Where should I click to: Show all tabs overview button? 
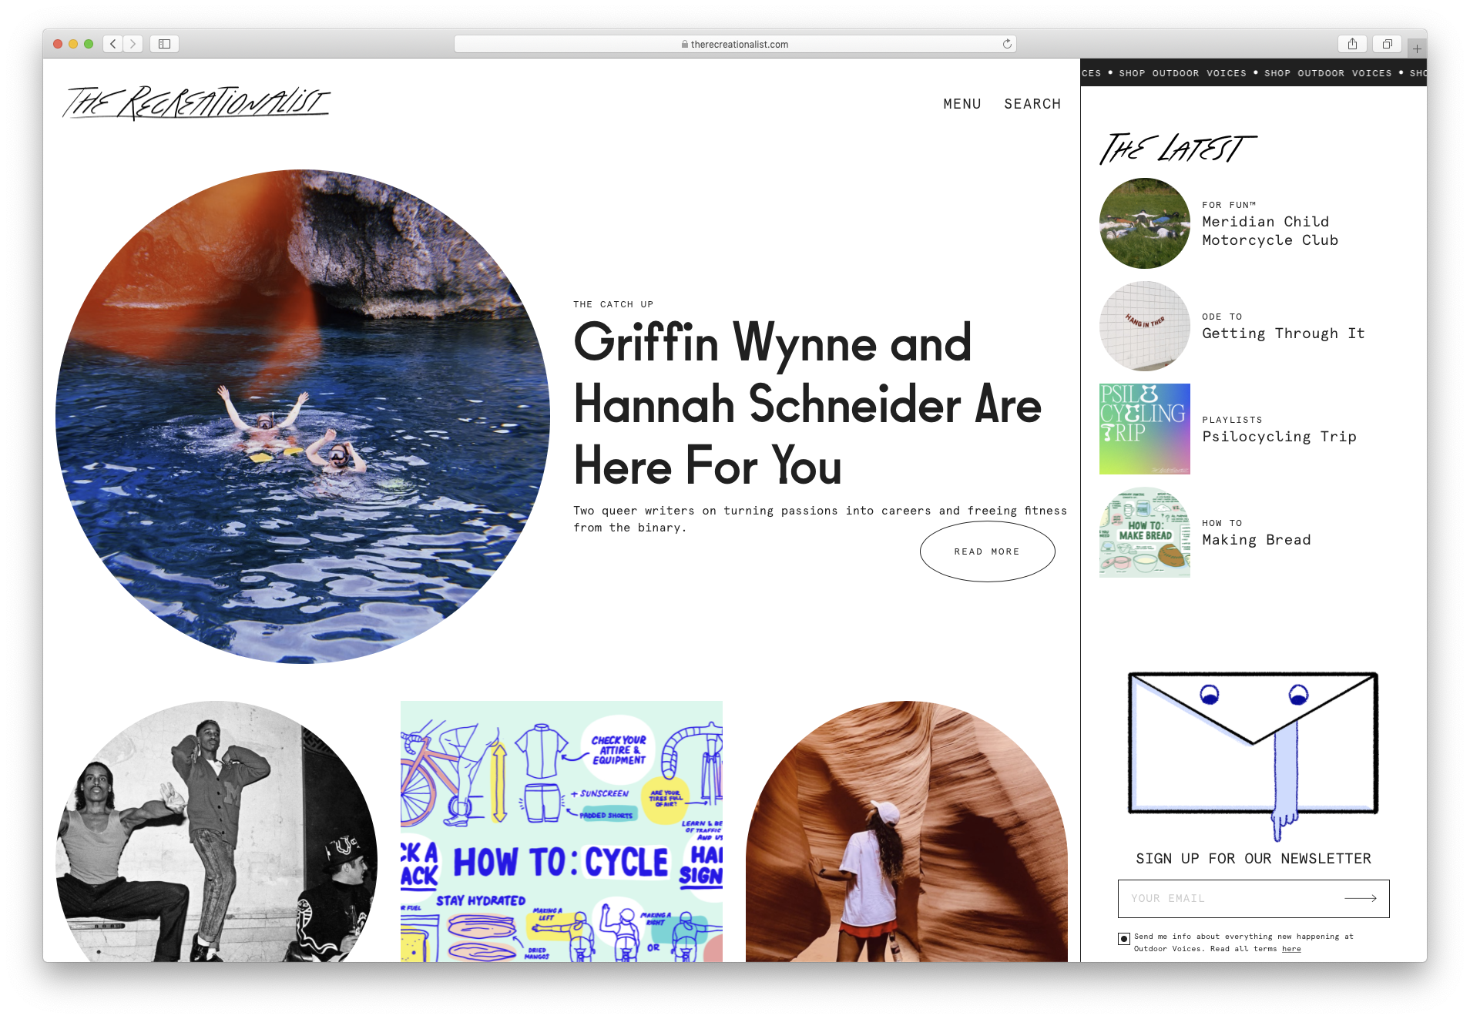(x=1387, y=44)
